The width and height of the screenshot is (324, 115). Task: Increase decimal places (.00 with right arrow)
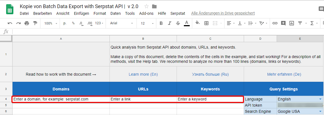coord(90,23)
